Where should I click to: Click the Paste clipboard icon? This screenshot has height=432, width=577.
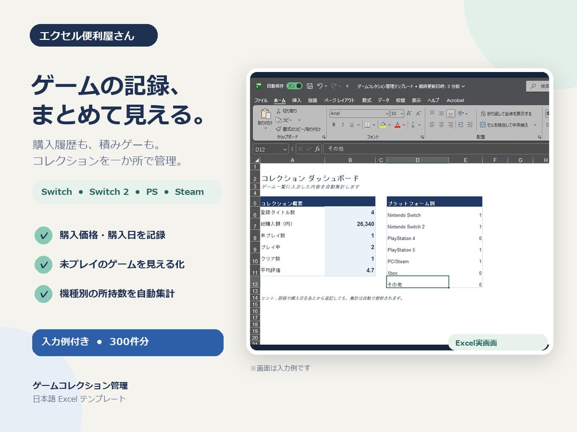pyautogui.click(x=265, y=114)
